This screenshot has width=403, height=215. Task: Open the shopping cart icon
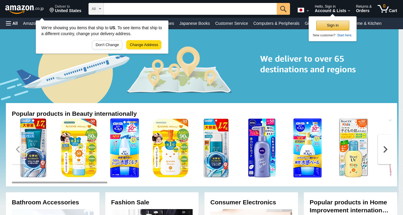click(x=387, y=9)
